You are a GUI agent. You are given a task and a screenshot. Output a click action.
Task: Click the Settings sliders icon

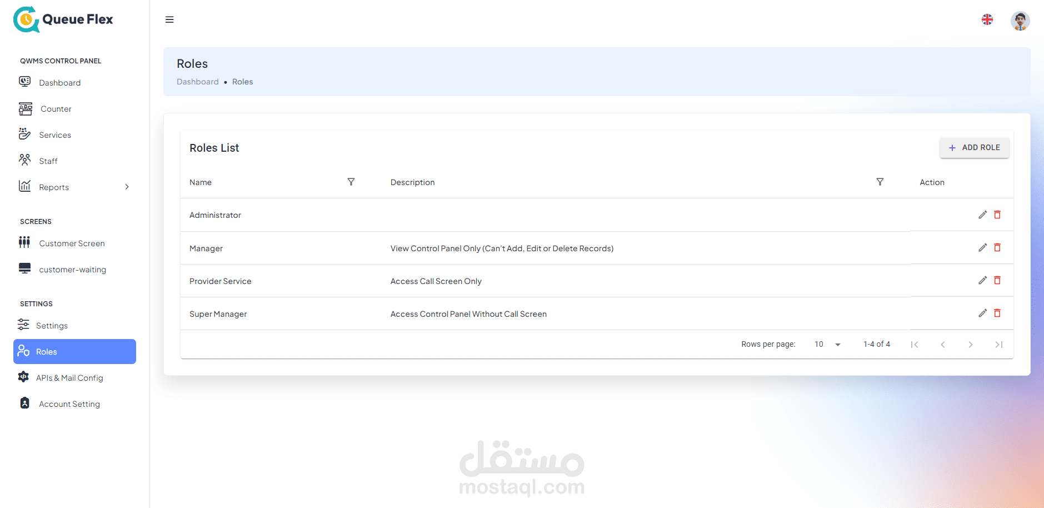click(23, 325)
